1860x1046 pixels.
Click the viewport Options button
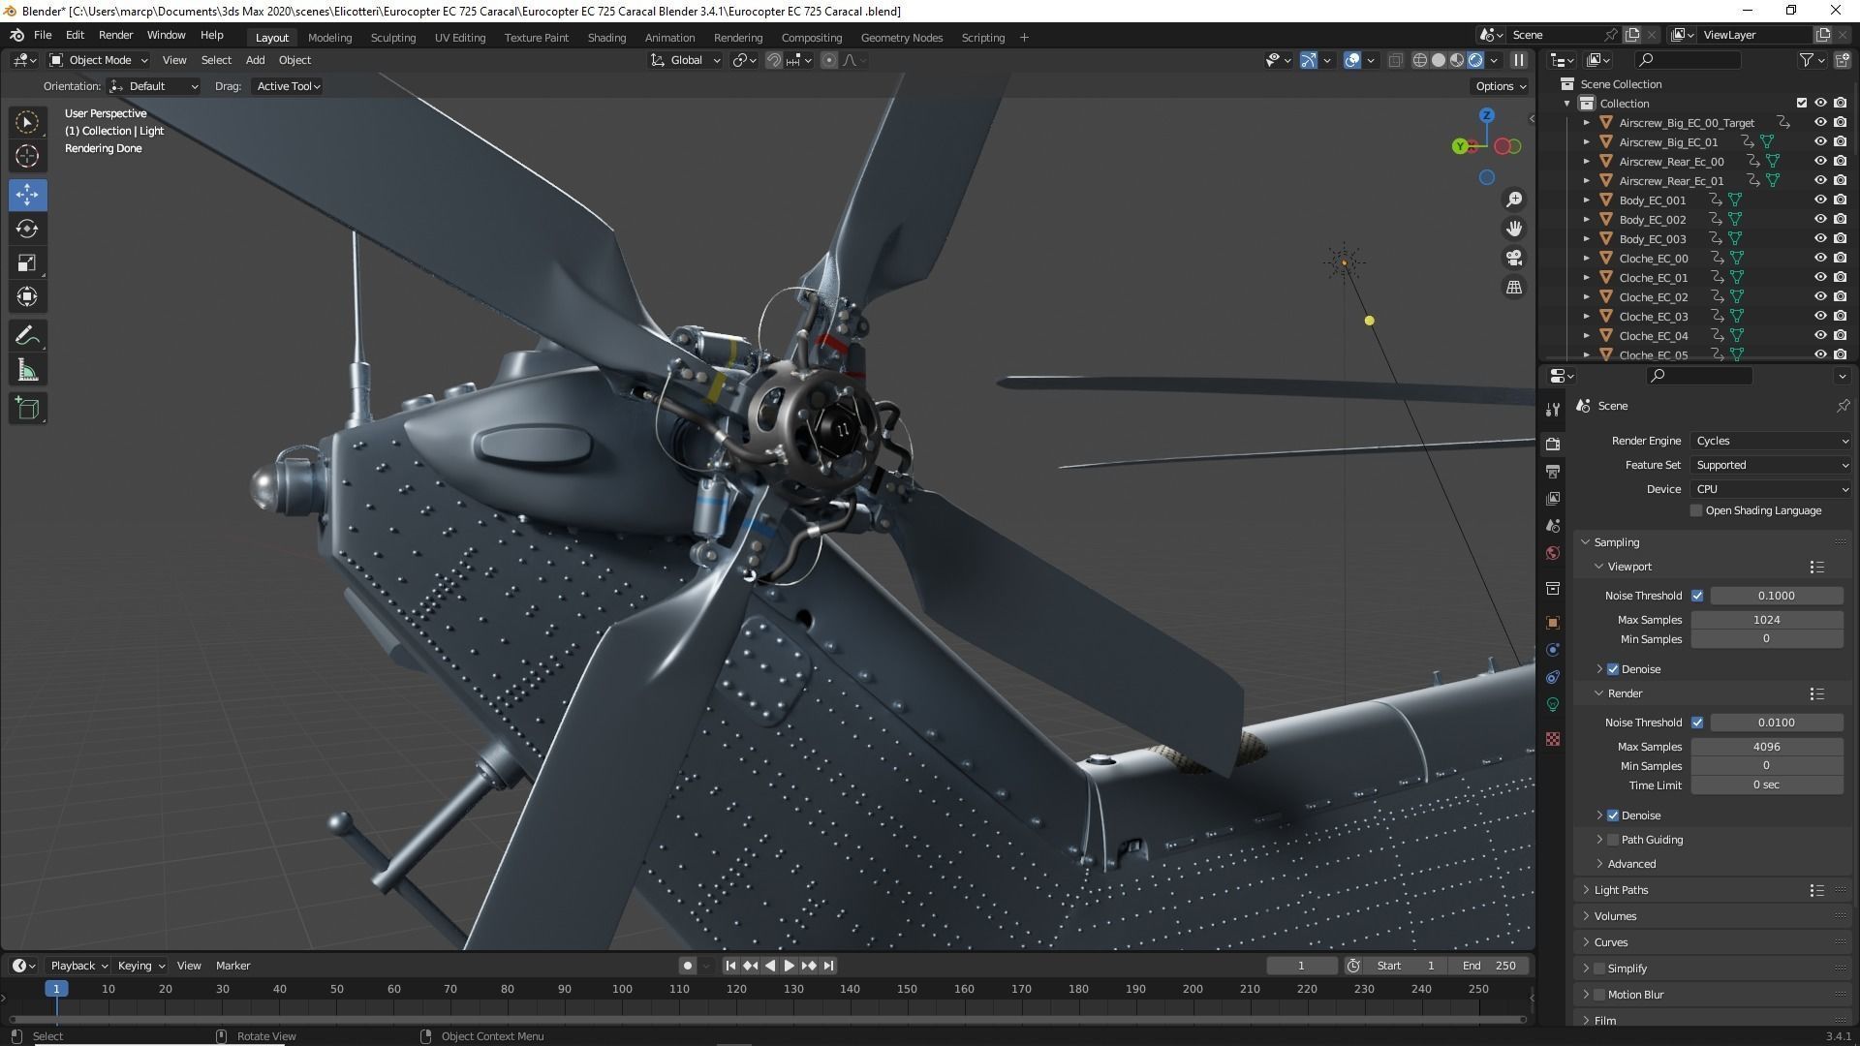1500,86
